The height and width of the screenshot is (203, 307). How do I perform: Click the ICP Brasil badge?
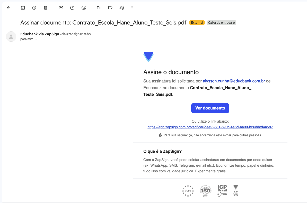pyautogui.click(x=222, y=191)
